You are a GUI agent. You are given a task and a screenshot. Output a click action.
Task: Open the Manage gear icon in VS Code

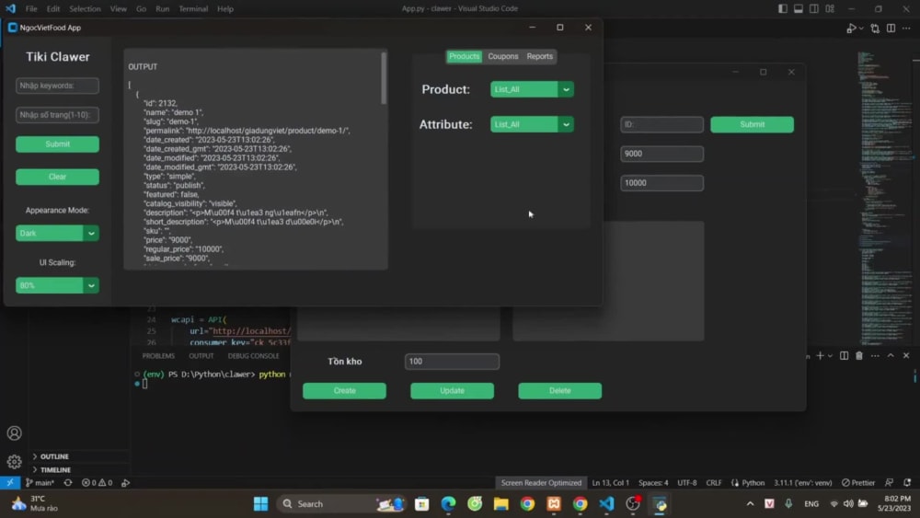click(x=14, y=462)
